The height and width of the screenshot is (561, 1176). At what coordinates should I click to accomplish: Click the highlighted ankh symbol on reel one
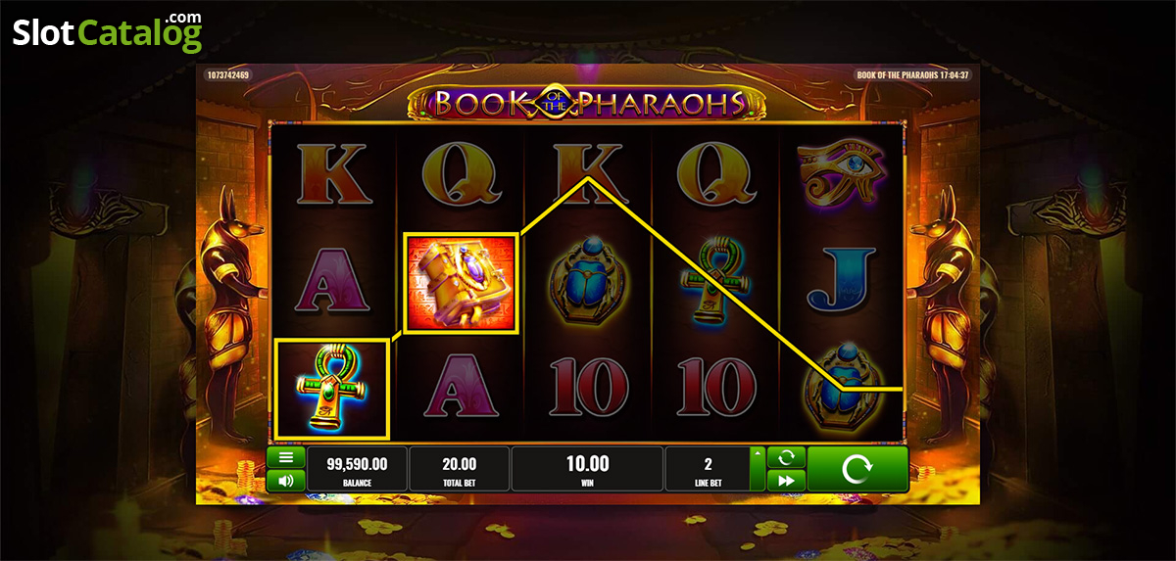click(x=333, y=388)
